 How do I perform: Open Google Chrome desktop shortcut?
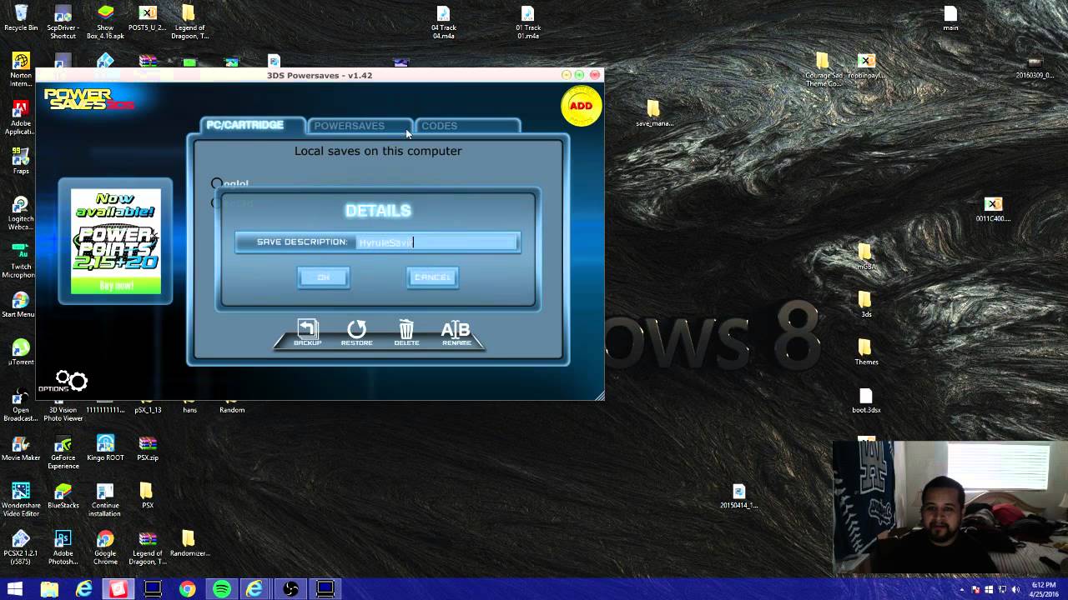105,547
